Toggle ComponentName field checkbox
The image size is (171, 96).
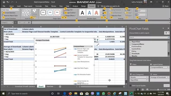(130, 44)
